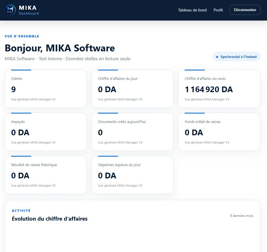Image resolution: width=267 pixels, height=252 pixels.
Task: Go to the Profil page
Action: [x=218, y=10]
